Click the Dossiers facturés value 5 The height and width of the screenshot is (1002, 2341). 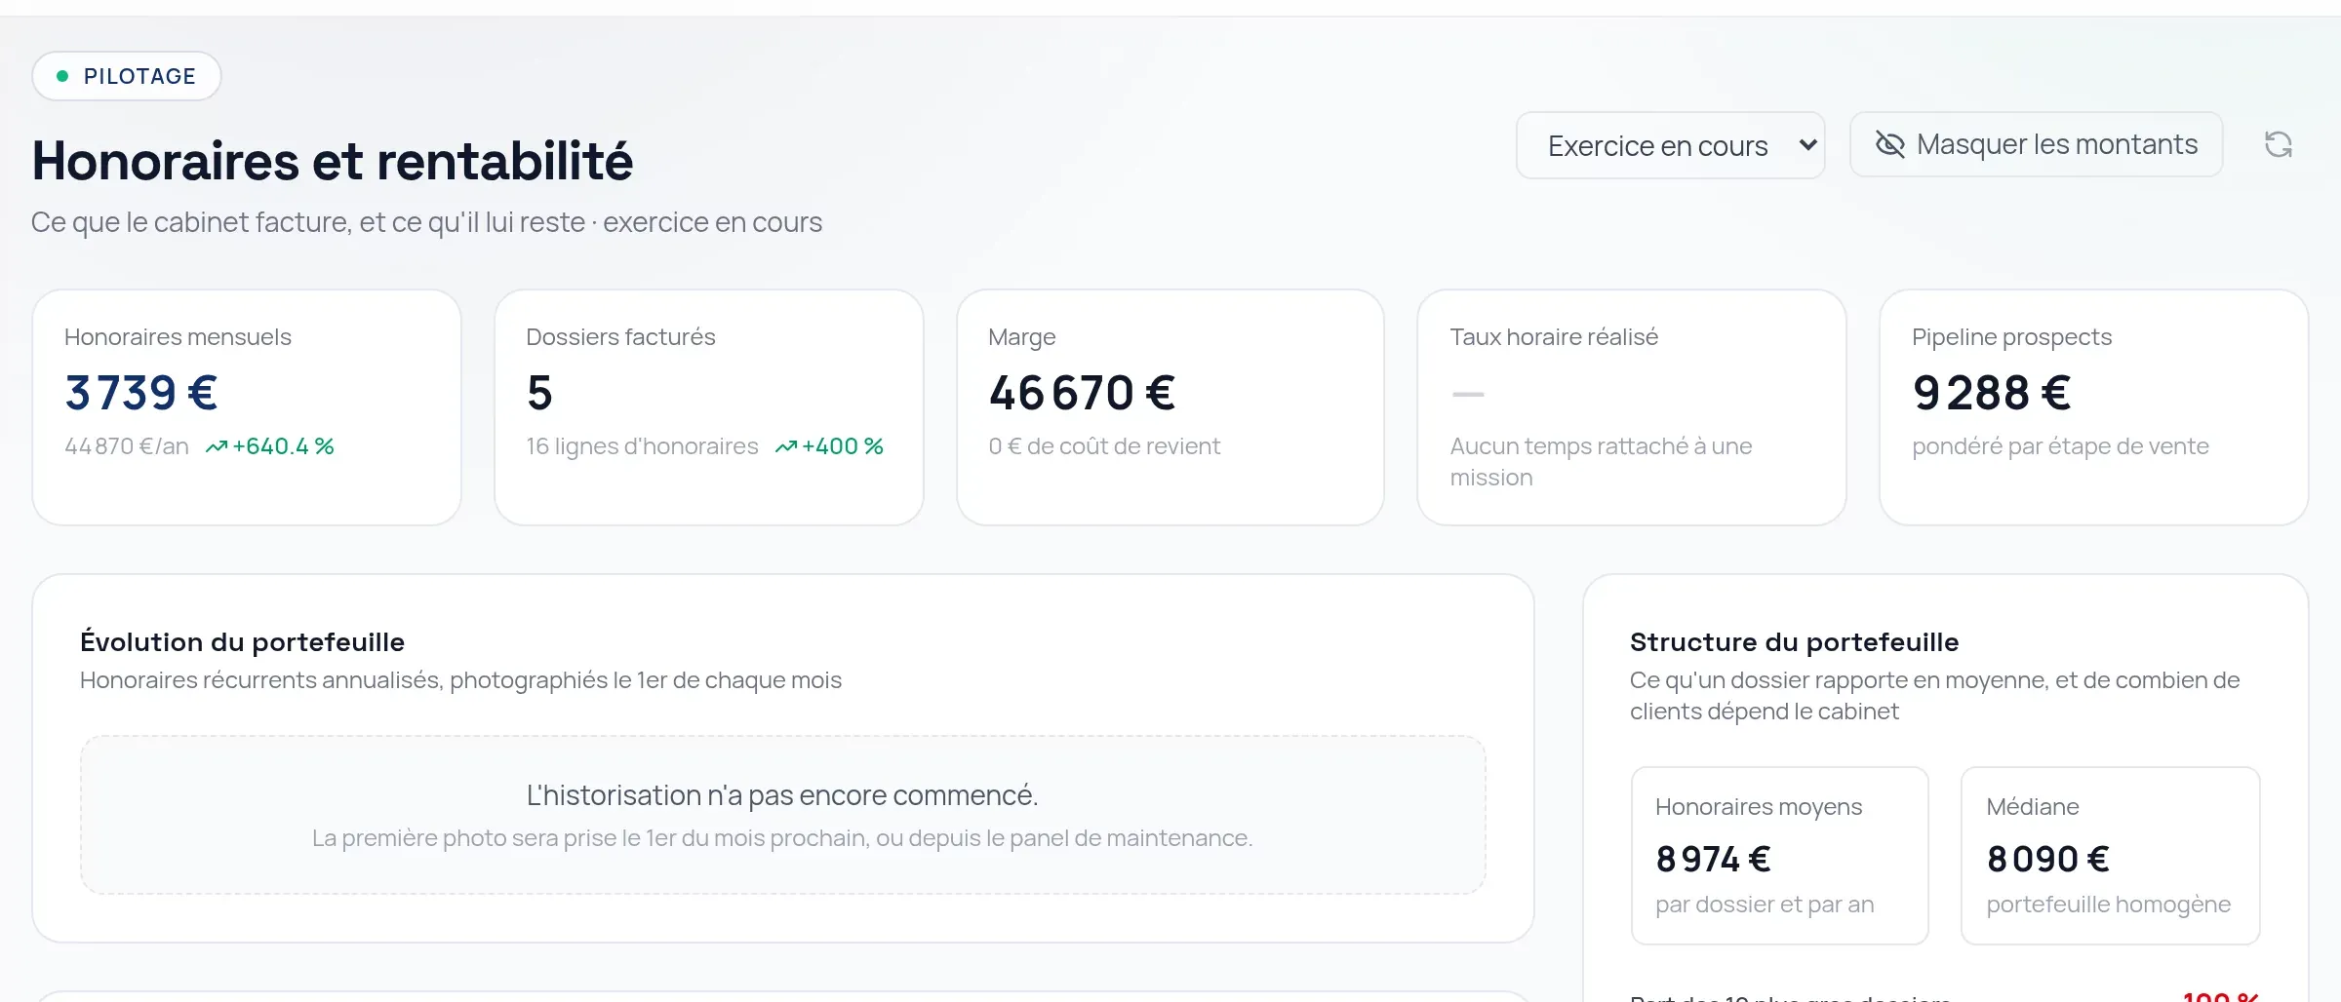coord(539,393)
